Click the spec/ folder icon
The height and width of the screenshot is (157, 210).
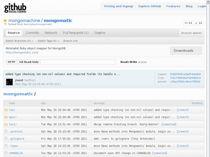(x=6, y=117)
